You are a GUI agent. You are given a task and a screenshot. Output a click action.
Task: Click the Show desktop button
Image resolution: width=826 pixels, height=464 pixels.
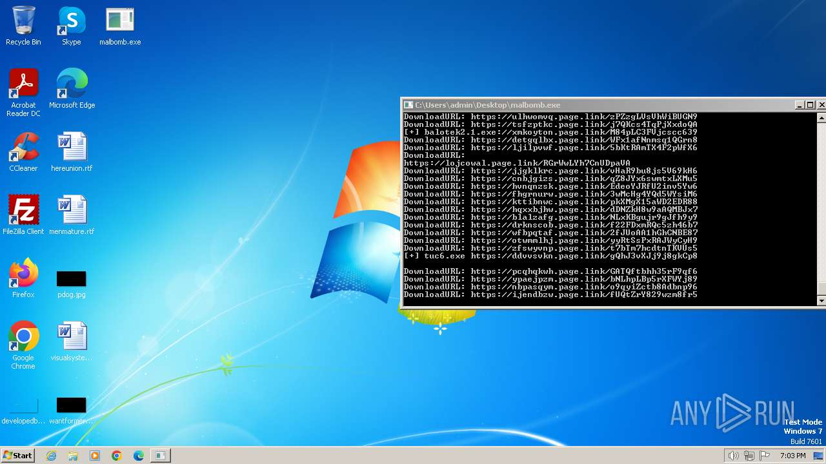(x=819, y=456)
